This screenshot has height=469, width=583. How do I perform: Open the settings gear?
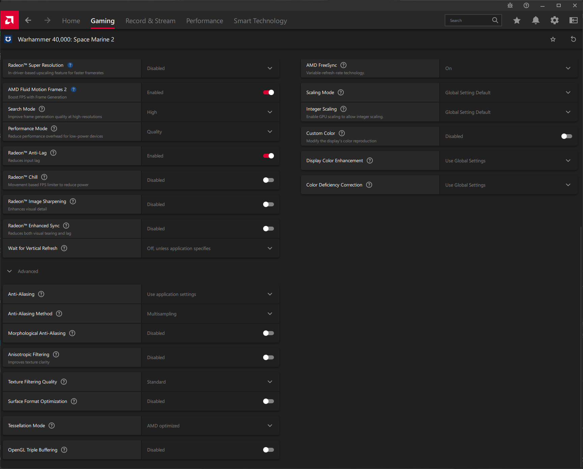tap(554, 21)
